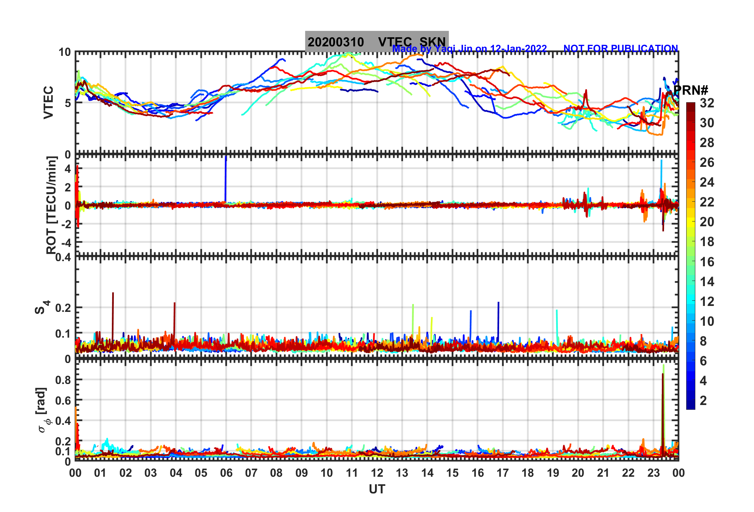
Task: Click the UT x-axis label
Action: click(x=377, y=489)
